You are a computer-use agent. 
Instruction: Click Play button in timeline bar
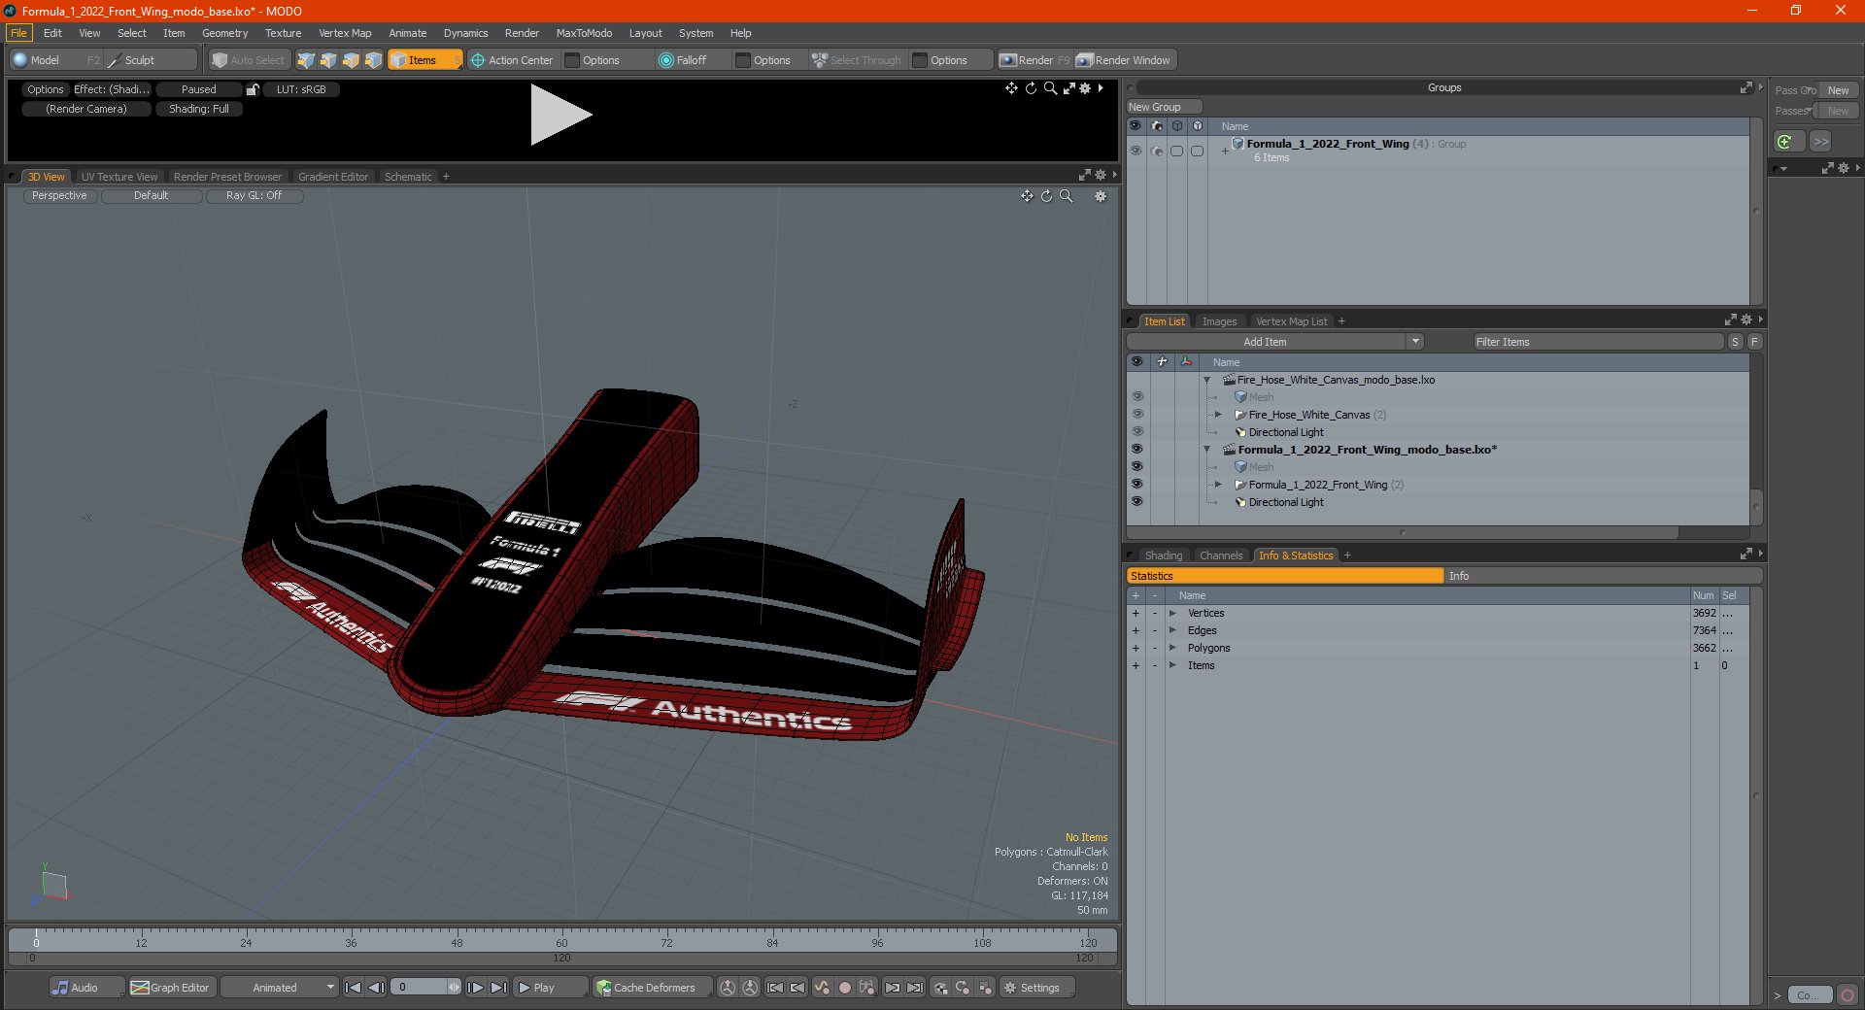[550, 988]
